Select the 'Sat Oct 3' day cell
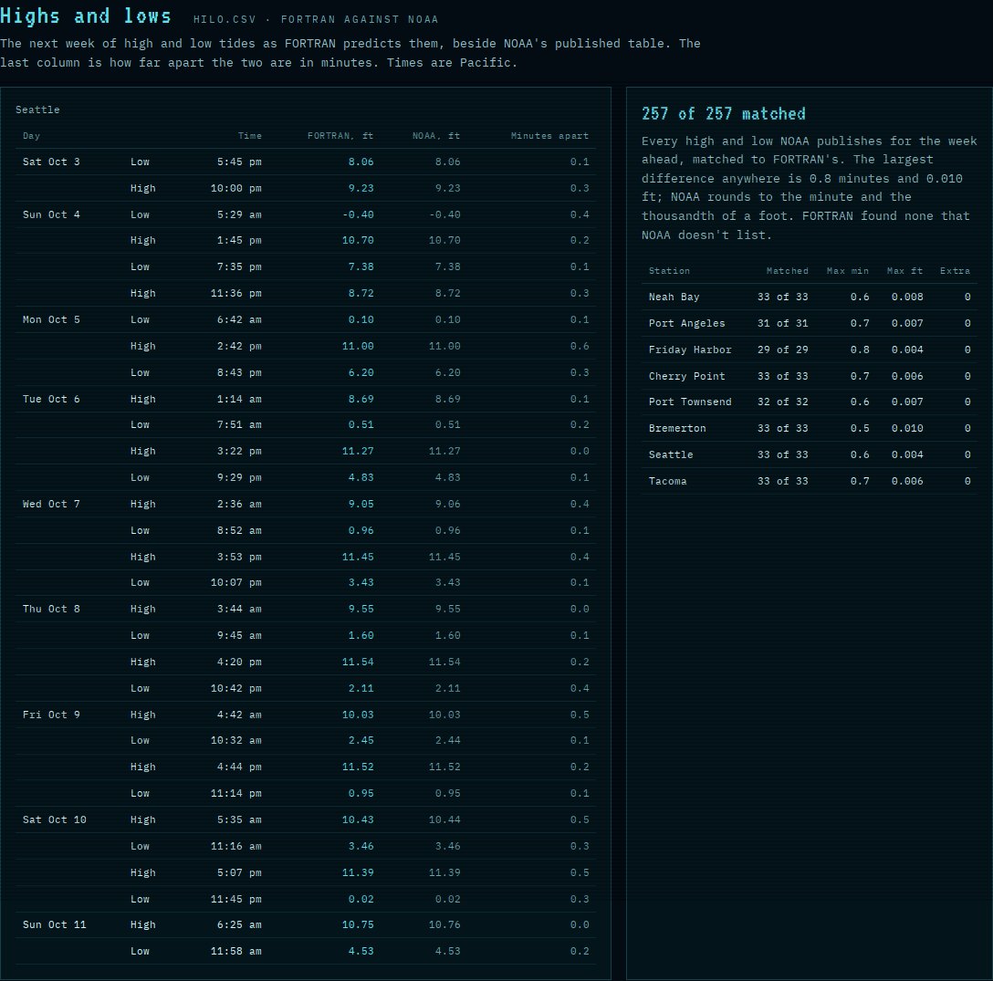 (x=51, y=162)
